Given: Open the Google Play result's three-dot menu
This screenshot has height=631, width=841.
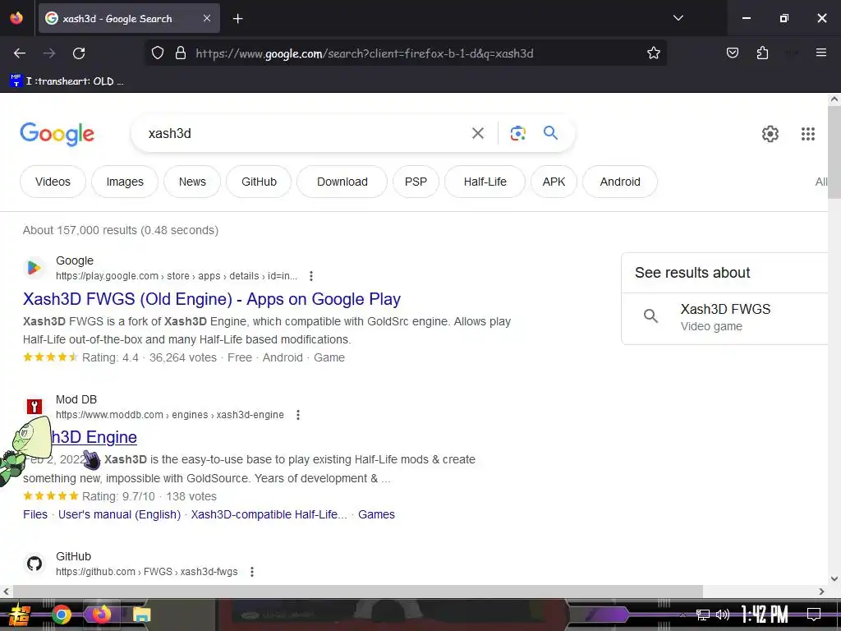Looking at the screenshot, I should click(x=311, y=276).
